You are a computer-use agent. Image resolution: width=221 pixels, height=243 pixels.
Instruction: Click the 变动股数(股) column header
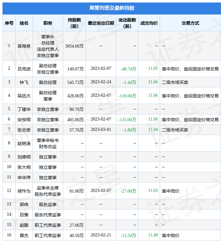click(127, 23)
